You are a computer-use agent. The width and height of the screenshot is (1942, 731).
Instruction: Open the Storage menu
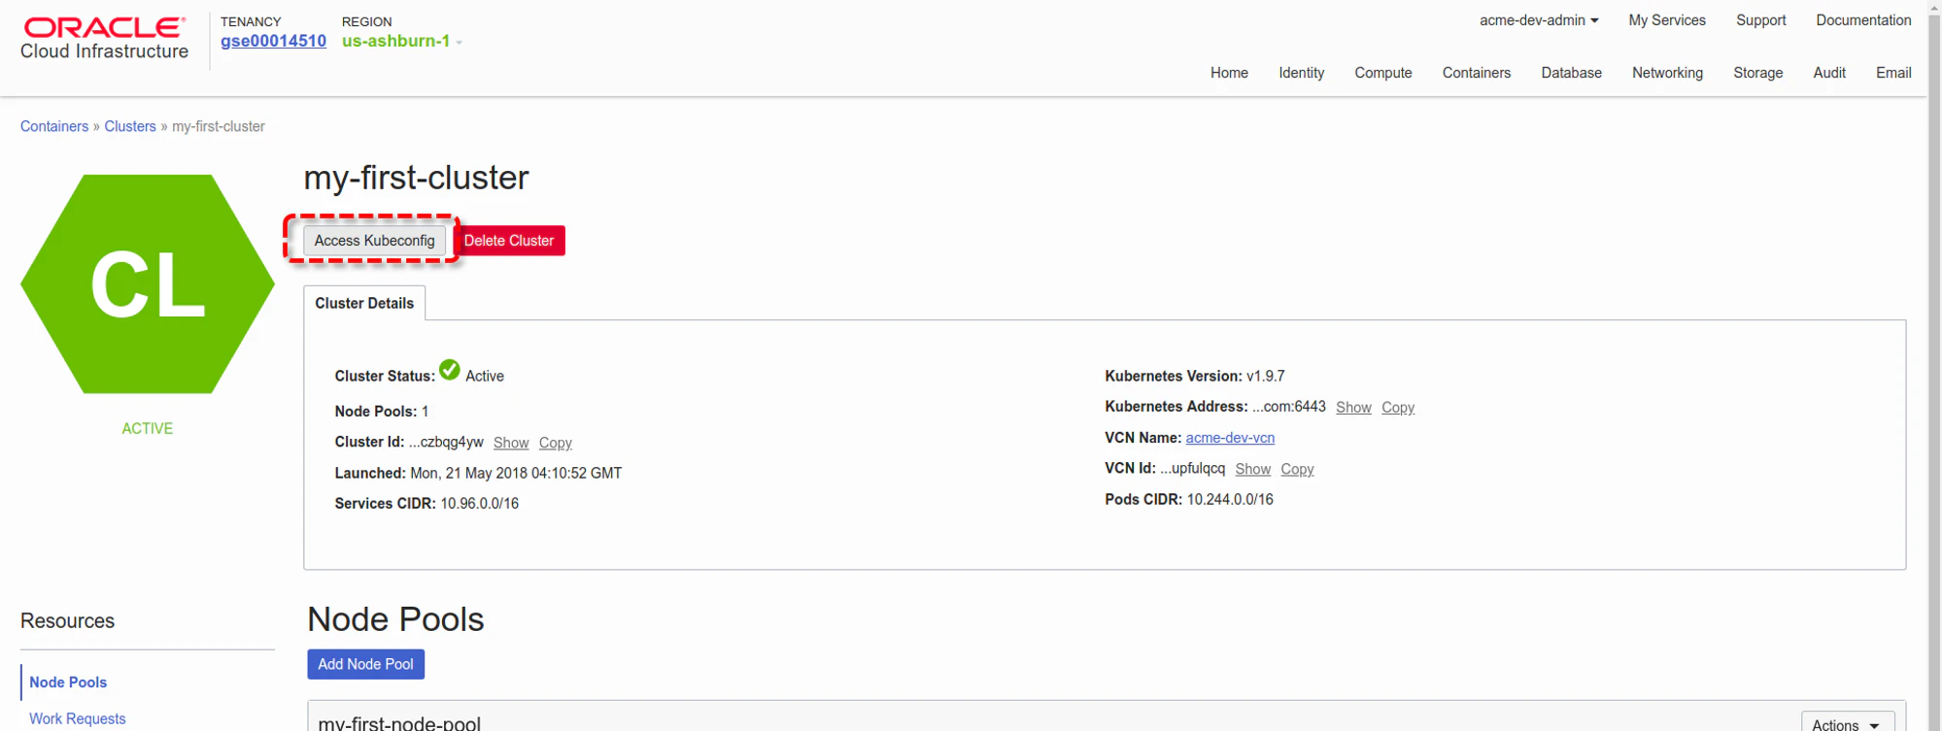click(x=1757, y=73)
